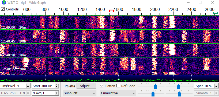Enable the Ref Spec checkbox

(x=118, y=86)
